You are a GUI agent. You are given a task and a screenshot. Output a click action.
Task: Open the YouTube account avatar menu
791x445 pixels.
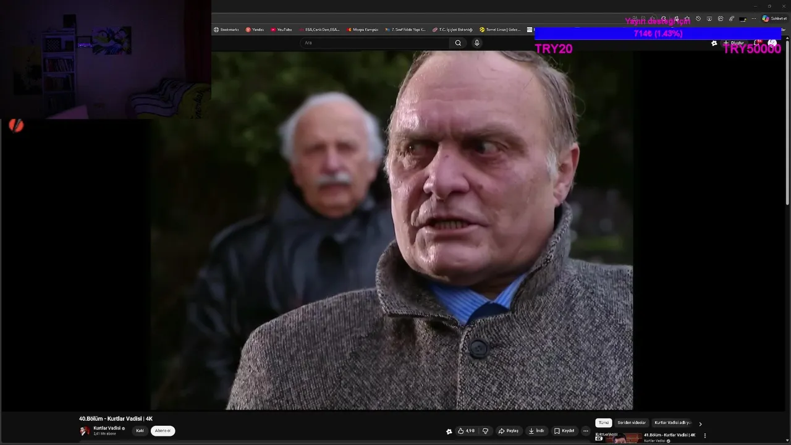[772, 43]
